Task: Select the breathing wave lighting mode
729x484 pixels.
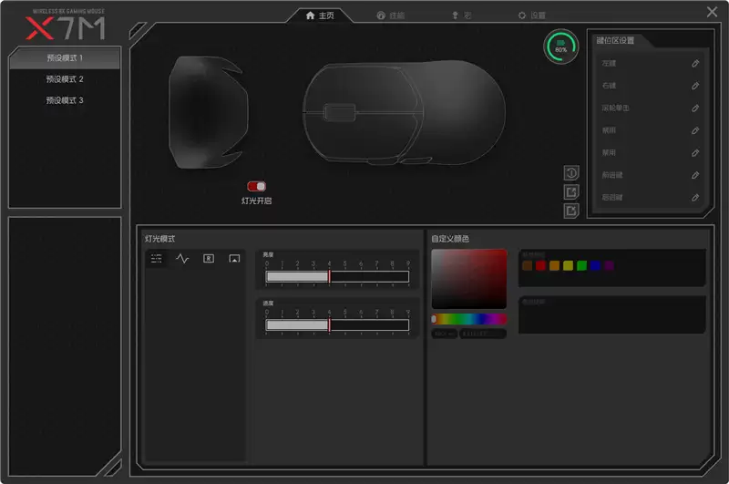Action: point(182,259)
